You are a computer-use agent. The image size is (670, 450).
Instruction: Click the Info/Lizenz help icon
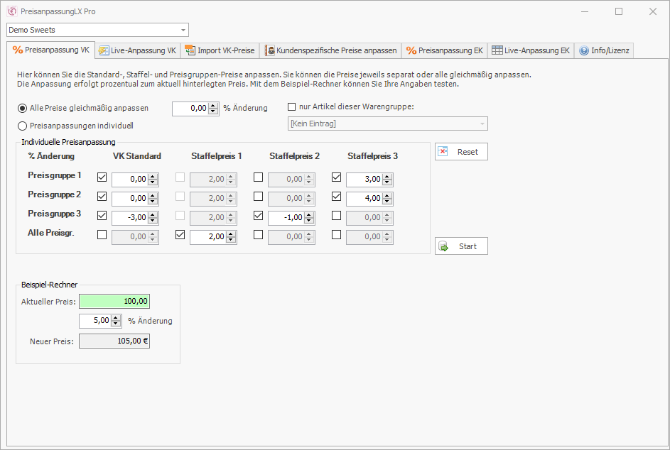point(584,50)
